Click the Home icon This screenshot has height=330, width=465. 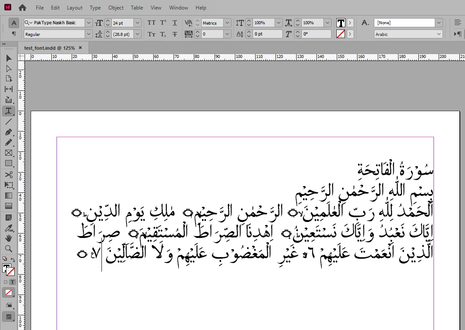click(22, 8)
